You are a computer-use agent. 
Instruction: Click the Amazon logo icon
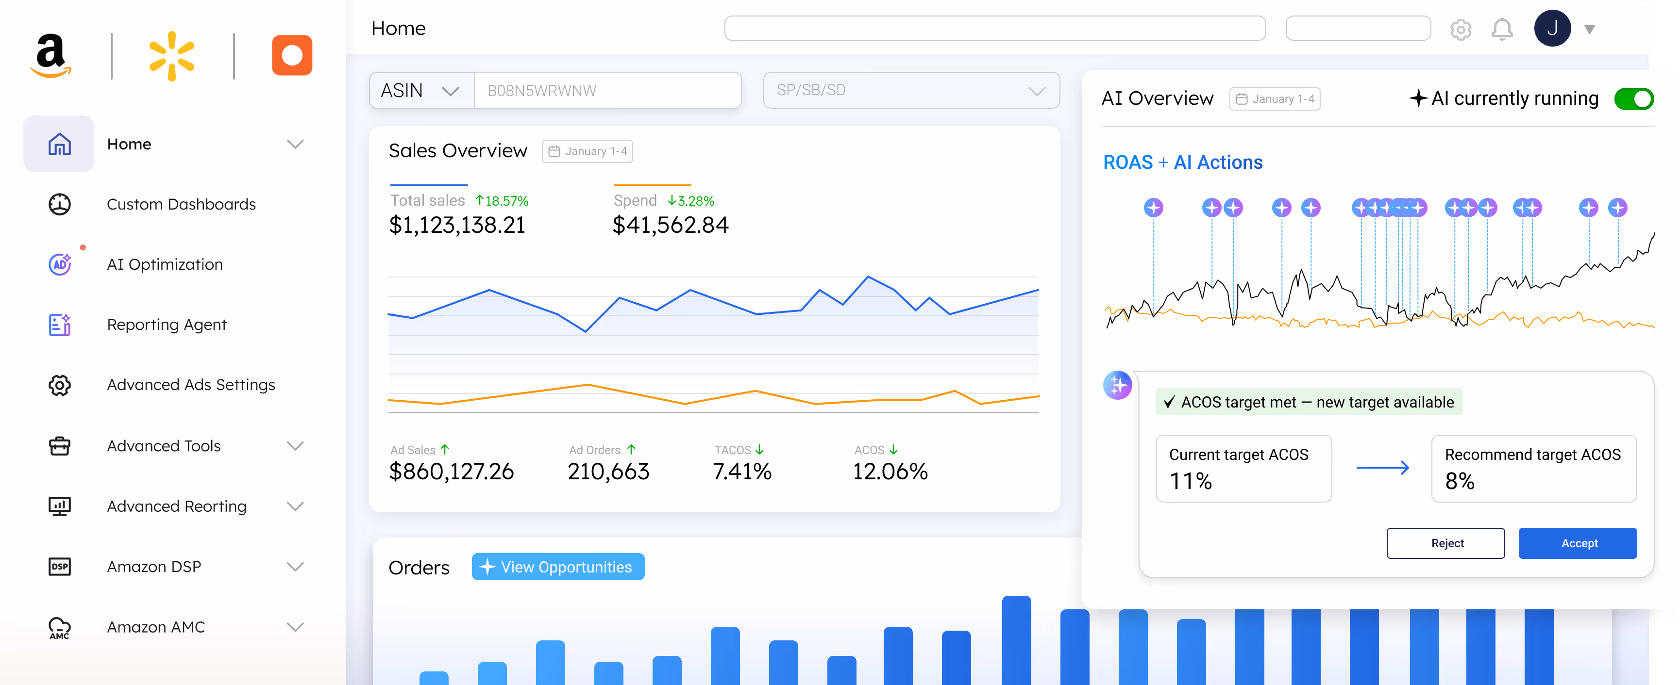pos(50,55)
